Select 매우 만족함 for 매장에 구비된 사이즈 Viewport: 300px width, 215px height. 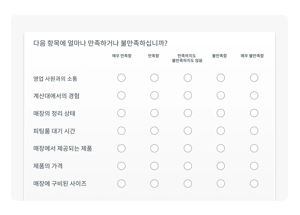click(122, 184)
